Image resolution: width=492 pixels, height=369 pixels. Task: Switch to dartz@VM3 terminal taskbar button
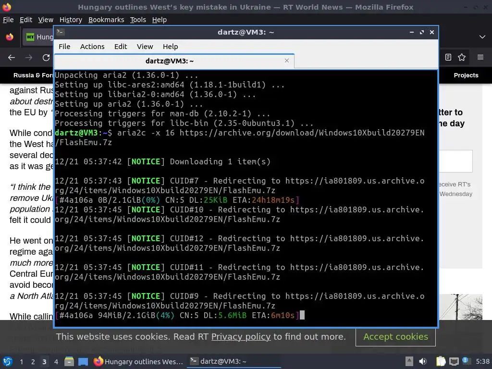(234, 361)
